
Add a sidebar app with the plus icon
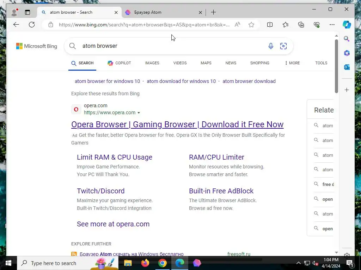(x=347, y=90)
